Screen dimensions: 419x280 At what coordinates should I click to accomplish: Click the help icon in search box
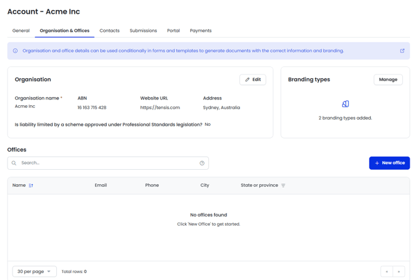(202, 163)
